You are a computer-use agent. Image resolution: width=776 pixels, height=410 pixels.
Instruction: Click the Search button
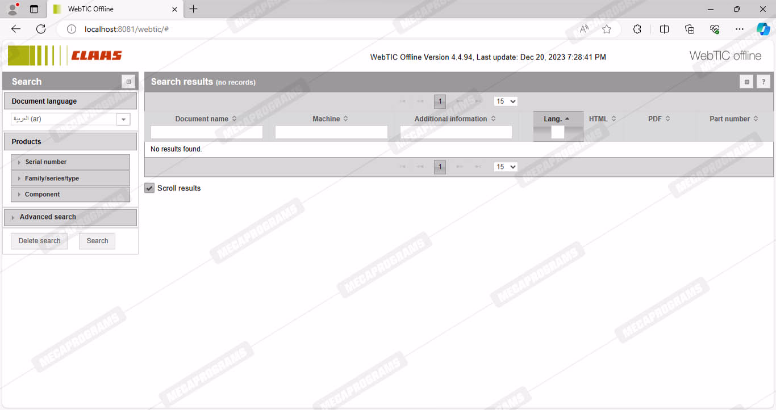97,241
